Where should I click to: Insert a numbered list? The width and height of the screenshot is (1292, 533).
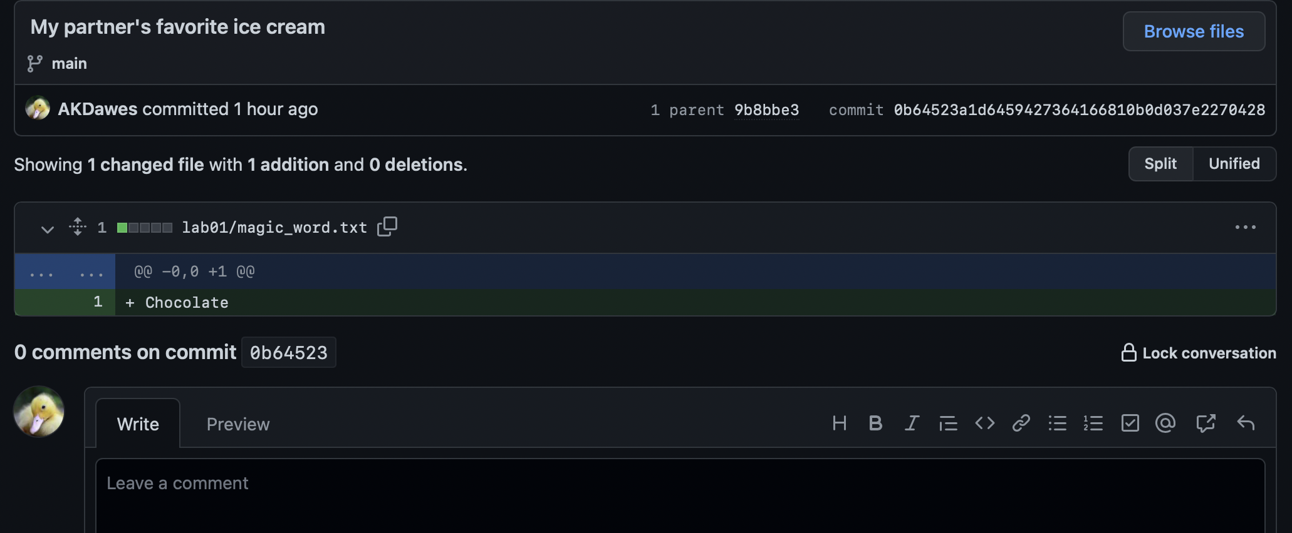pos(1093,424)
